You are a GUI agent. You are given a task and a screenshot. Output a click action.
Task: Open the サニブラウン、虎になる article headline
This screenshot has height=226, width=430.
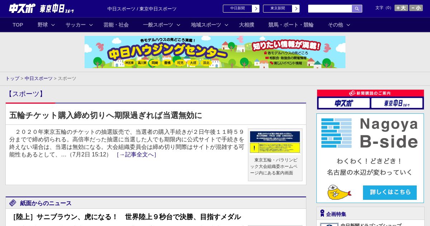pyautogui.click(x=125, y=217)
